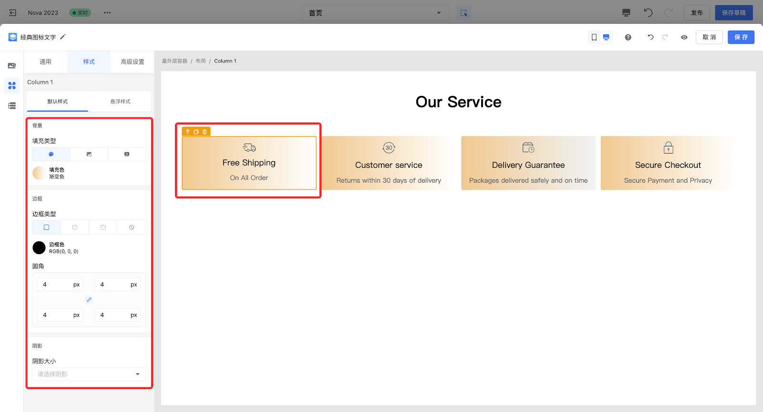
Task: Switch to the 悬浮样式 hover style tab
Action: 120,102
